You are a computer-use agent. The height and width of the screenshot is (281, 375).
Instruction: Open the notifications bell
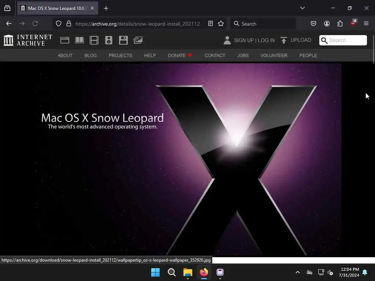click(365, 272)
